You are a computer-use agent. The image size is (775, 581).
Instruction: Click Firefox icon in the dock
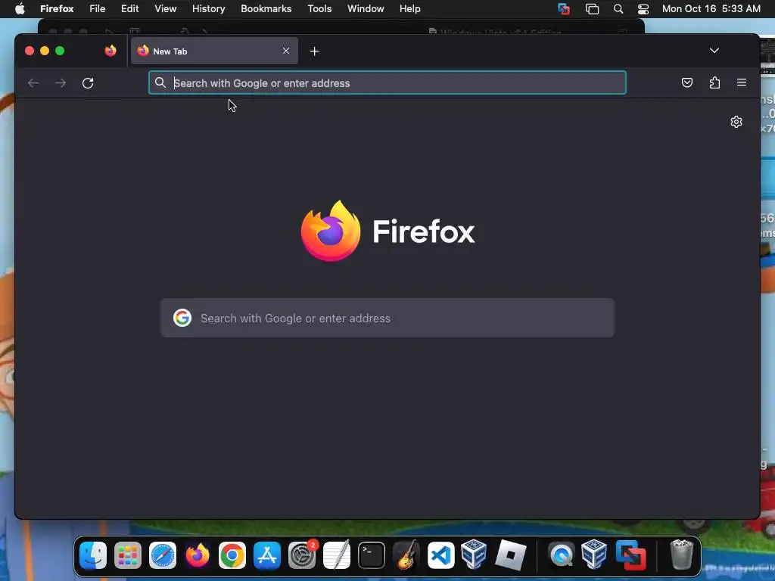click(x=198, y=555)
